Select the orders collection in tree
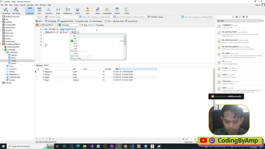Screen dimensions: 265x149 click(x=14, y=61)
